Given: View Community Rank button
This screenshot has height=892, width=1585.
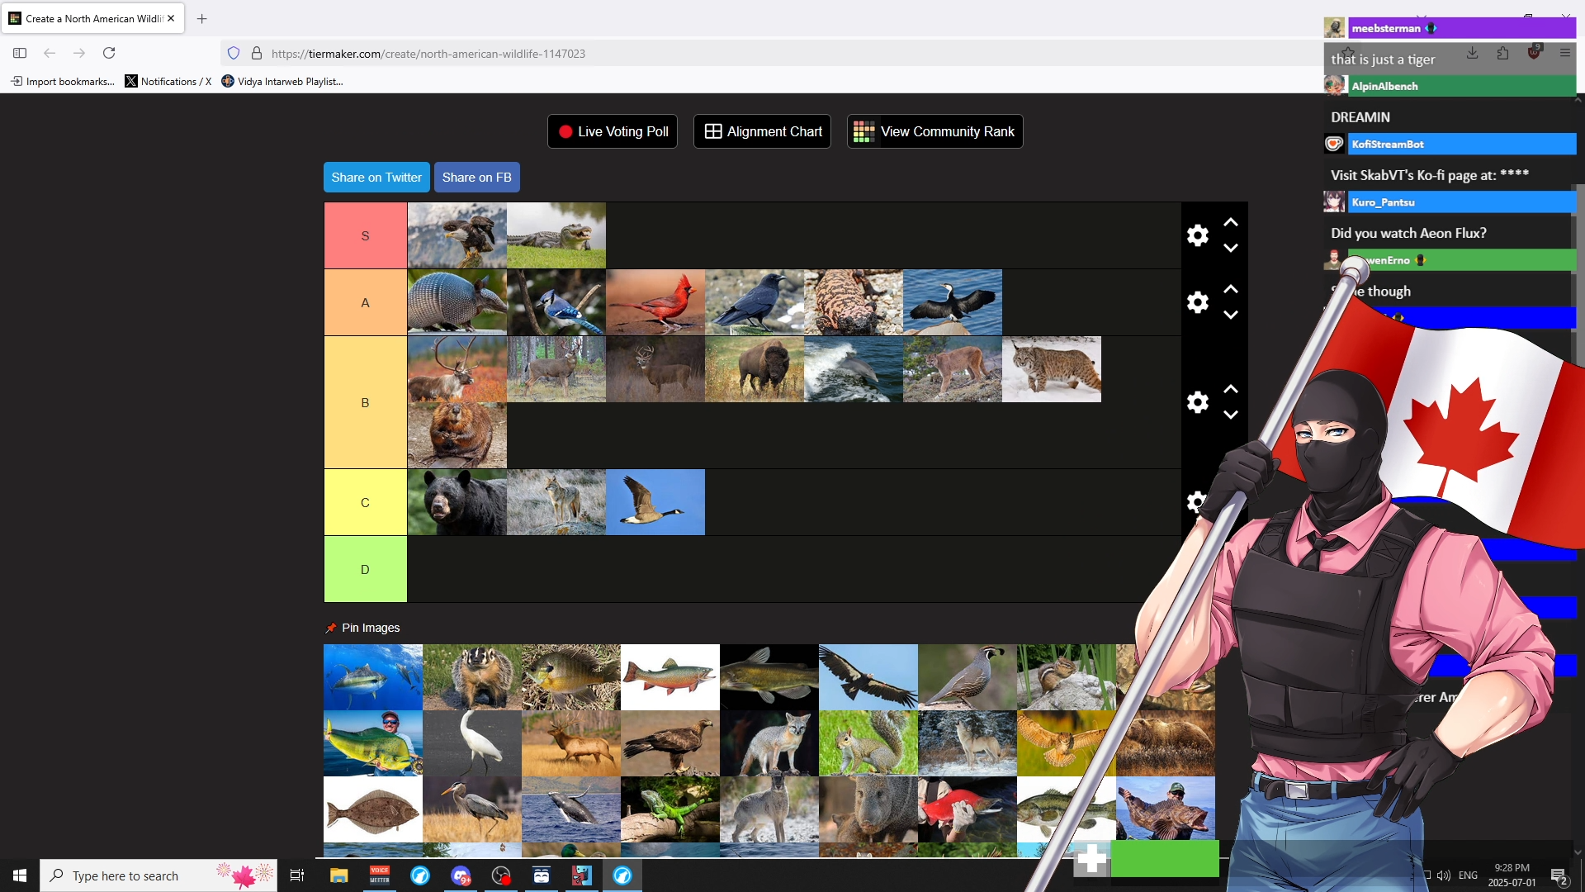Looking at the screenshot, I should pos(934,131).
